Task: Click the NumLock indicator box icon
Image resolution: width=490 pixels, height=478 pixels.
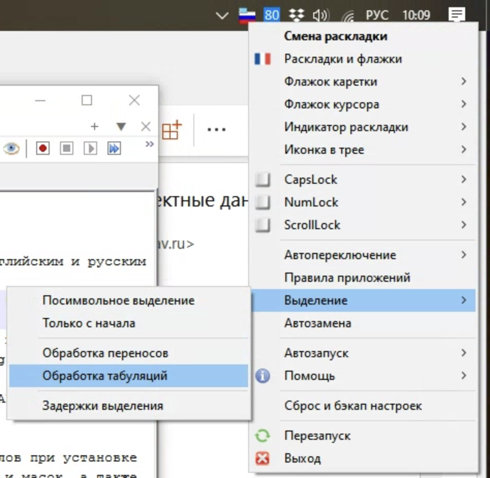Action: pos(263,202)
